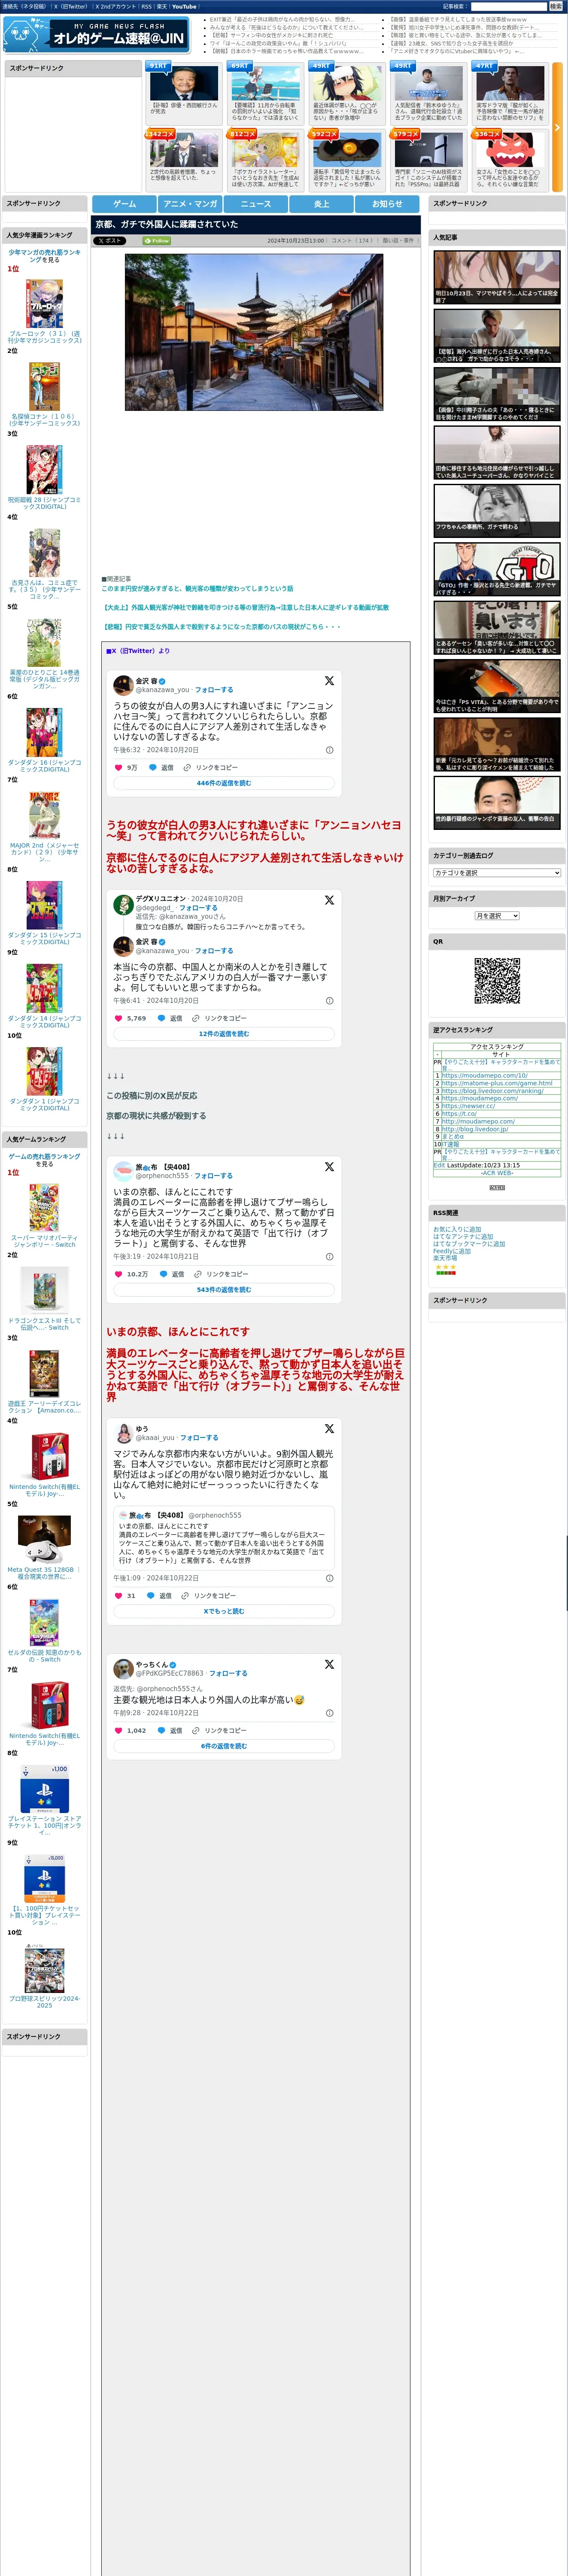This screenshot has width=568, height=2576.
Task: Open the ニュース navigation tab
Action: pos(256,203)
